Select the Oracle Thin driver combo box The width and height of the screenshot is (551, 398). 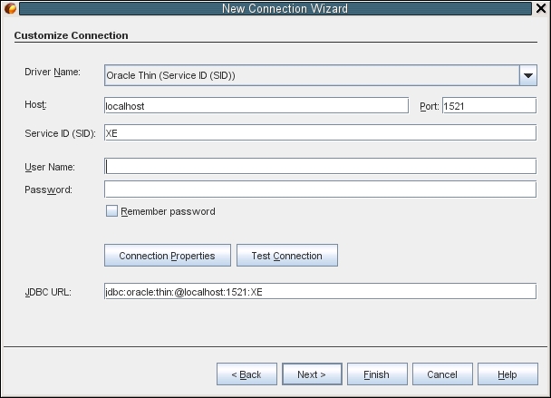coord(321,75)
